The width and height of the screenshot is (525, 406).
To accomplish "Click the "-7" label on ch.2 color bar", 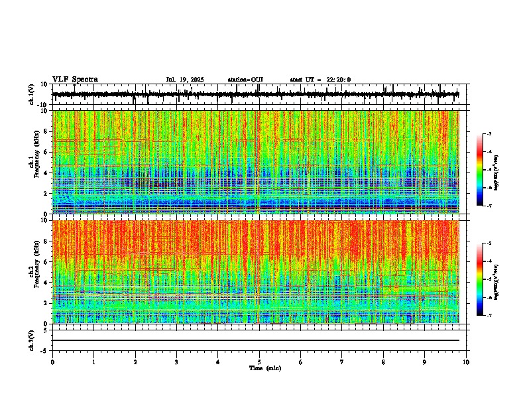I will click(x=489, y=315).
